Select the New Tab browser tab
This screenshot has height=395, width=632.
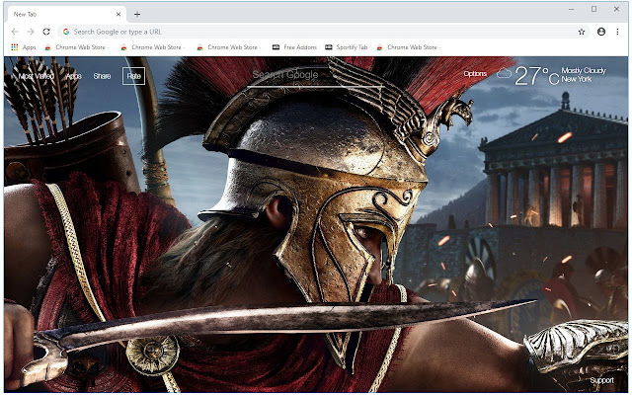pyautogui.click(x=66, y=15)
